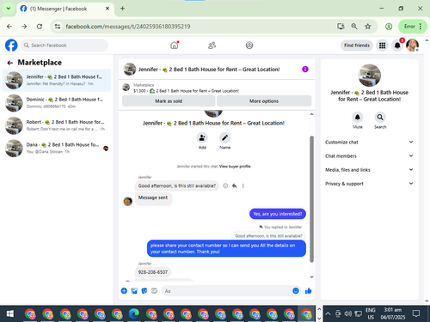The image size is (430, 322).
Task: Expand the Chat members section
Action: pos(369,155)
